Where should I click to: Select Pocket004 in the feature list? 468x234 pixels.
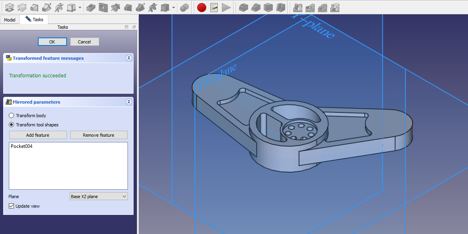22,146
